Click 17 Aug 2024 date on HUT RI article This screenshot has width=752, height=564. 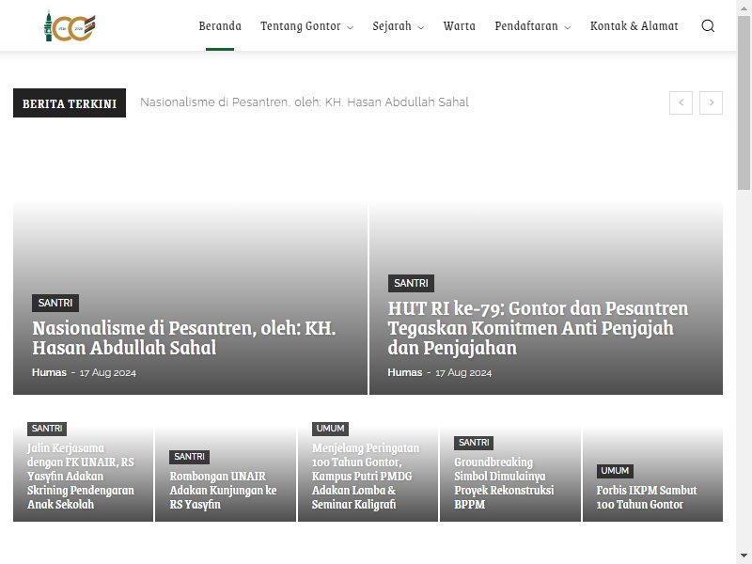point(463,373)
